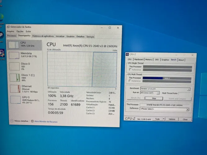Select the Disco 1 (C:) HDD thumbnail graph
207x155 pixels.
click(x=15, y=77)
